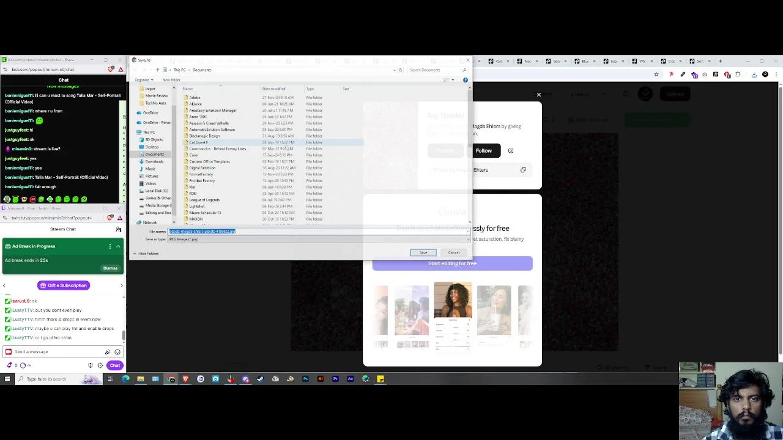Open Illustrator from taskbar
Screen dimensions: 783x440
coord(320,379)
